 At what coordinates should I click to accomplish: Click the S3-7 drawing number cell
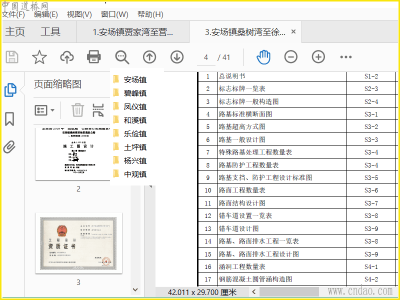[371, 203]
